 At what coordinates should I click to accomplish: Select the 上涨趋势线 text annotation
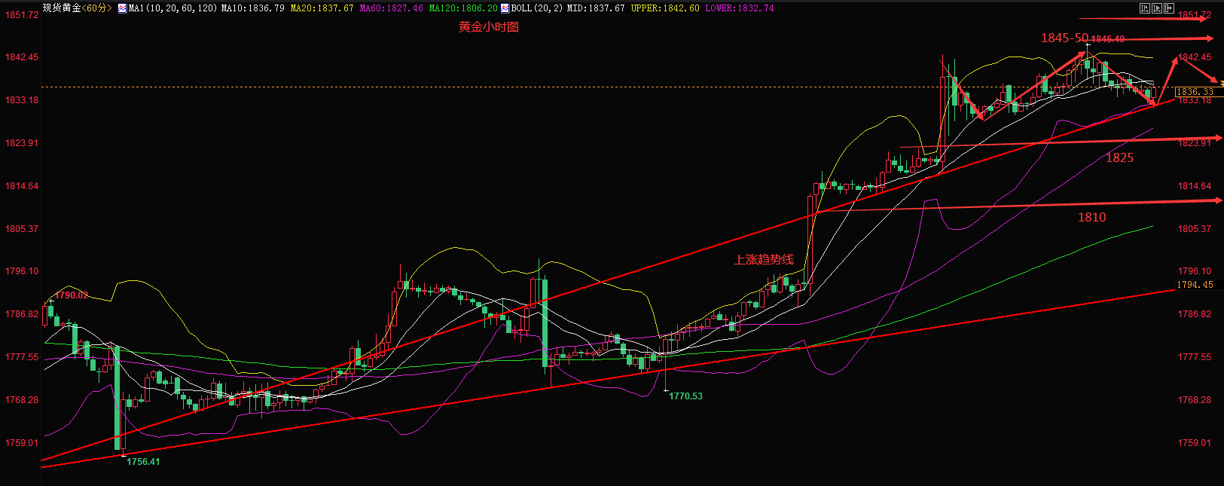click(764, 260)
